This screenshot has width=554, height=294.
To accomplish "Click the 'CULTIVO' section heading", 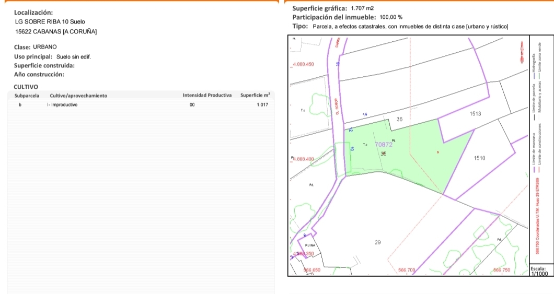I will coord(26,87).
